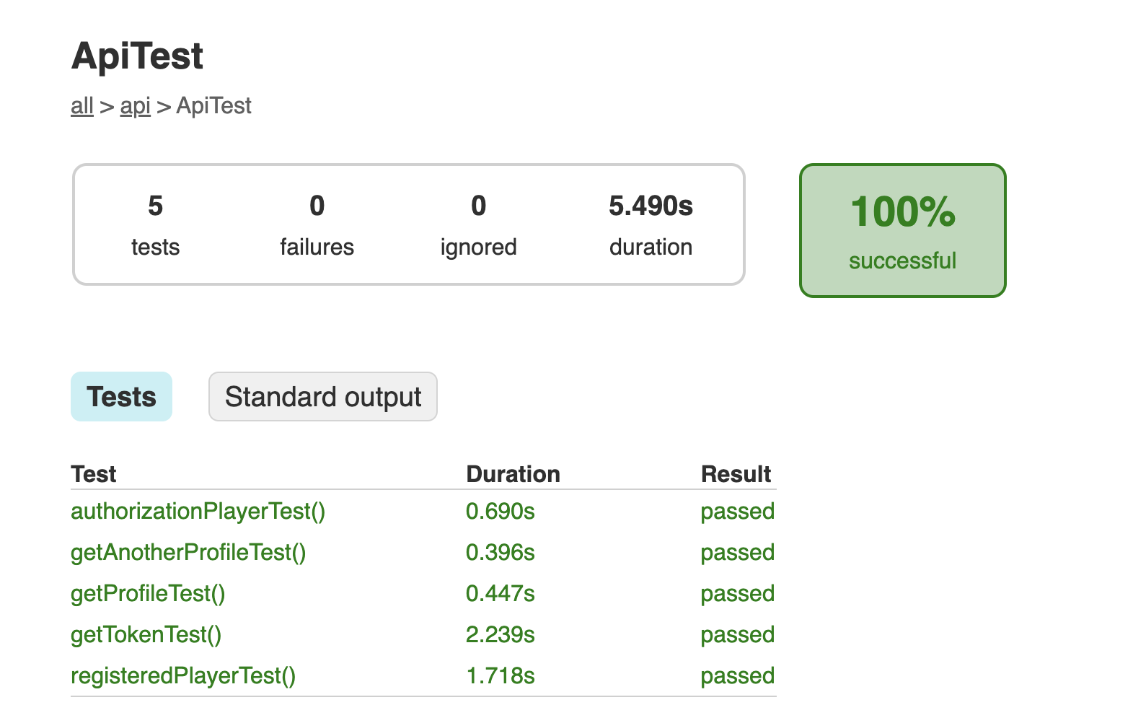The image size is (1133, 705).
Task: Sort tests by the Result column header
Action: click(x=736, y=474)
